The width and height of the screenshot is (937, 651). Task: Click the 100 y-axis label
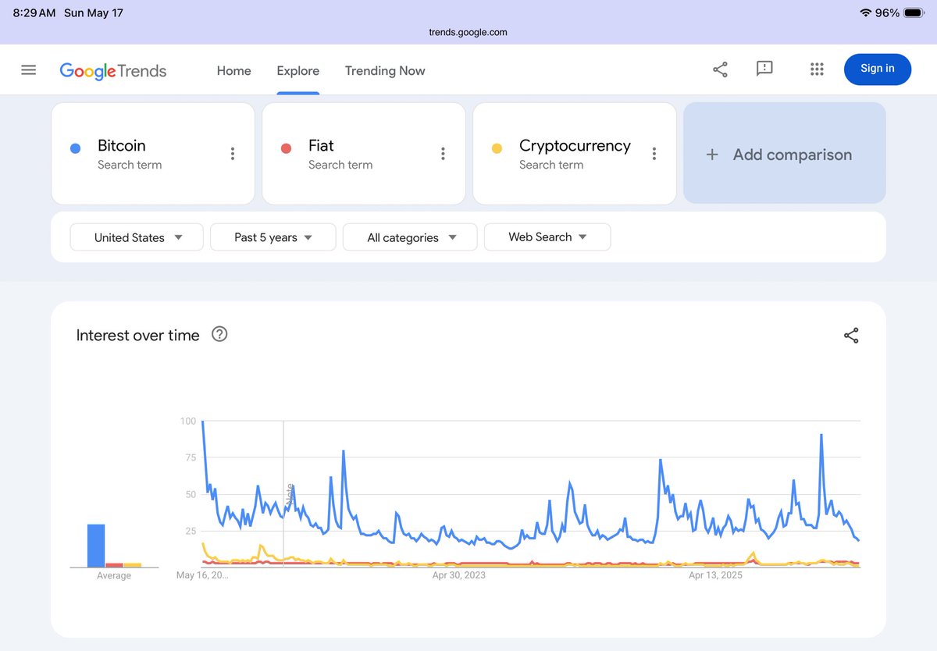click(188, 422)
